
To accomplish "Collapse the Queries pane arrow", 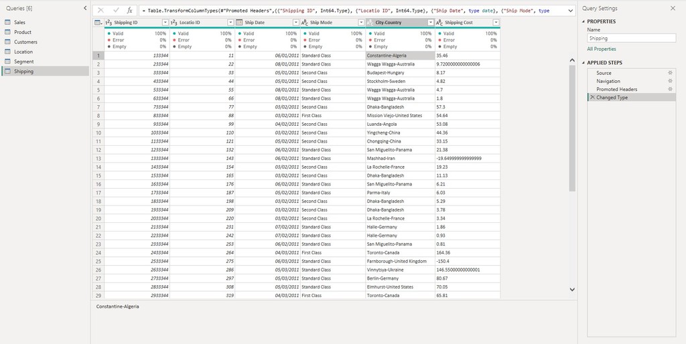I will 85,8.
